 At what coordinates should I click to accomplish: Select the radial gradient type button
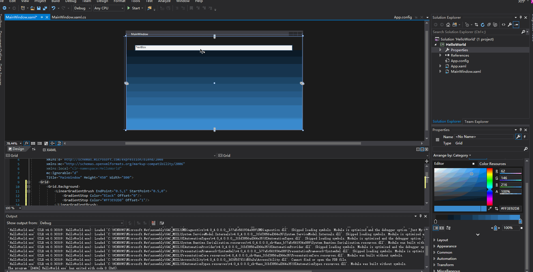click(x=442, y=228)
